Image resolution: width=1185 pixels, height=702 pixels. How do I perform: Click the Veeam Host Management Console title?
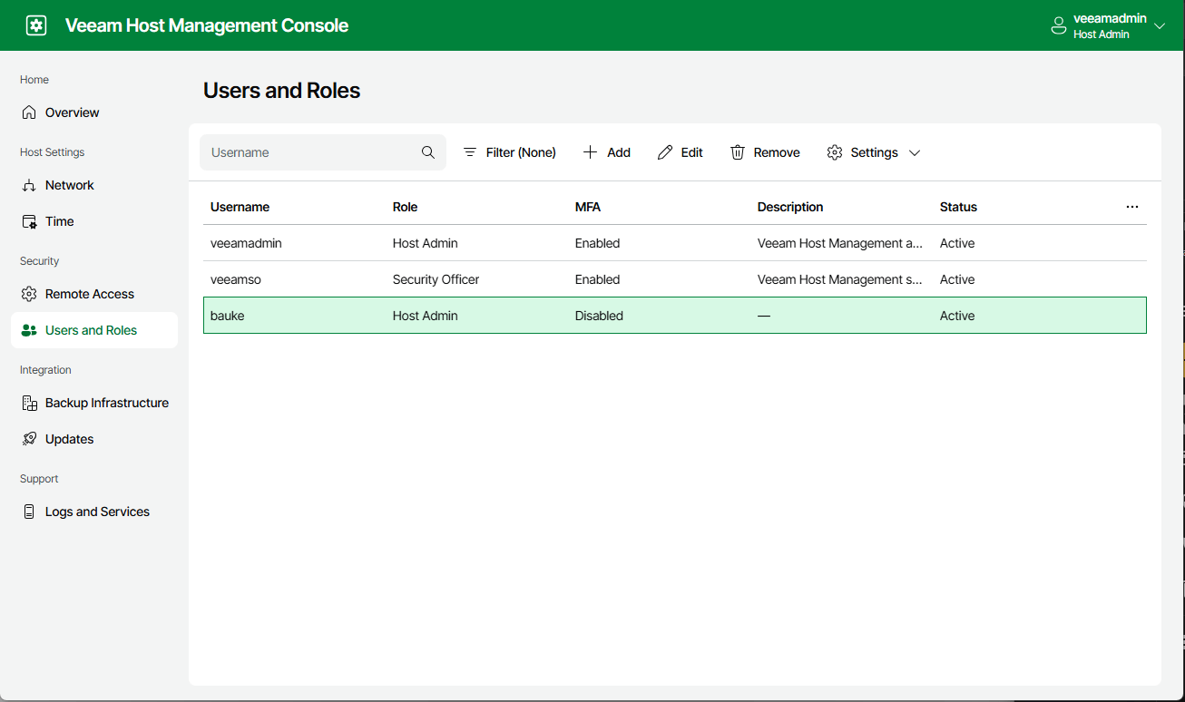(x=207, y=25)
